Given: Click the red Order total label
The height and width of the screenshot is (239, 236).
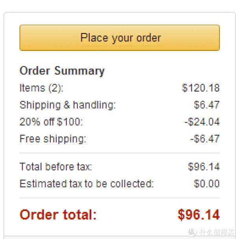Looking at the screenshot, I should point(58,215).
